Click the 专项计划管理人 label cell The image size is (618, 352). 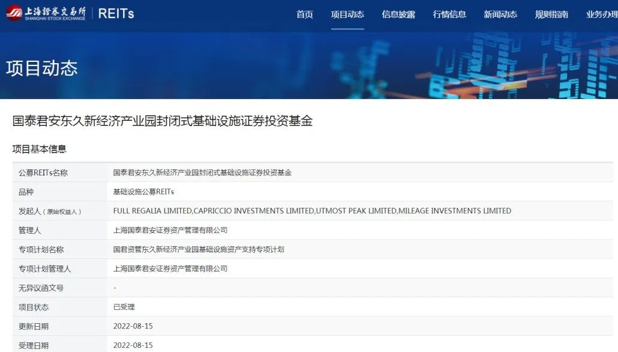(x=59, y=269)
